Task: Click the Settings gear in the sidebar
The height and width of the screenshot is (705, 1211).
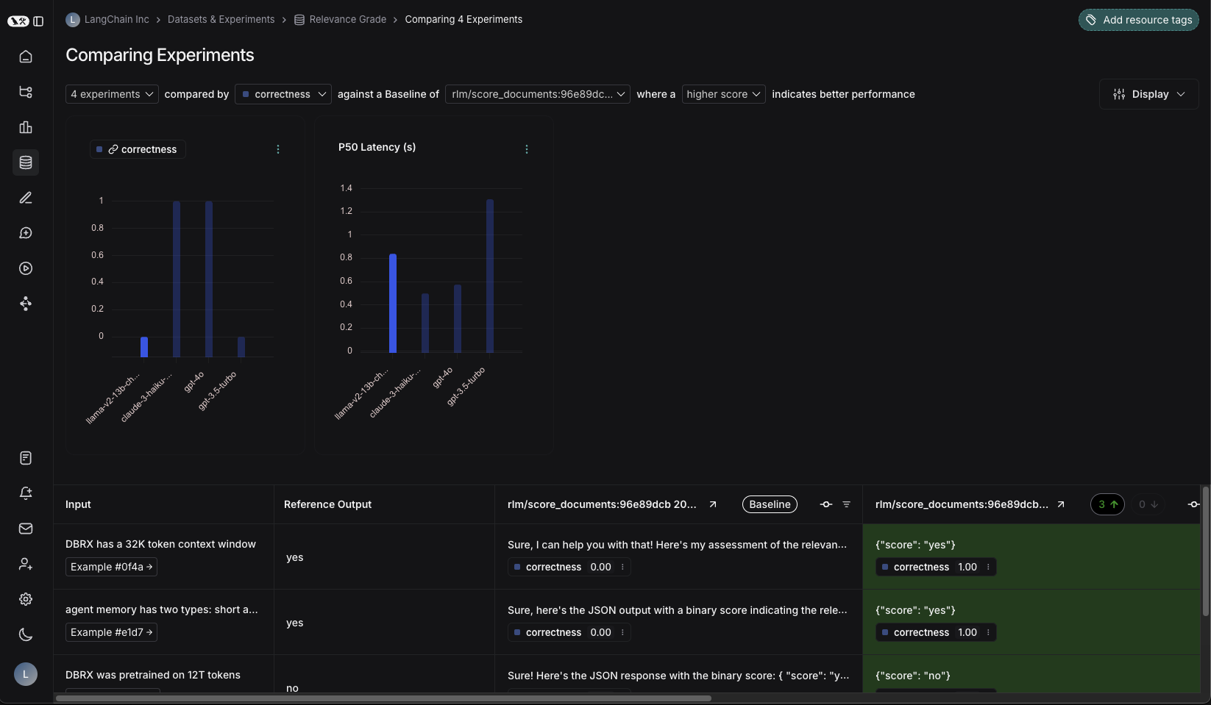Action: [x=26, y=599]
